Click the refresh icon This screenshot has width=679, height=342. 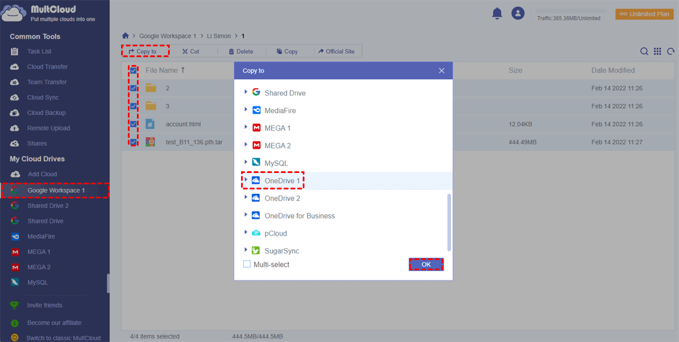[671, 51]
